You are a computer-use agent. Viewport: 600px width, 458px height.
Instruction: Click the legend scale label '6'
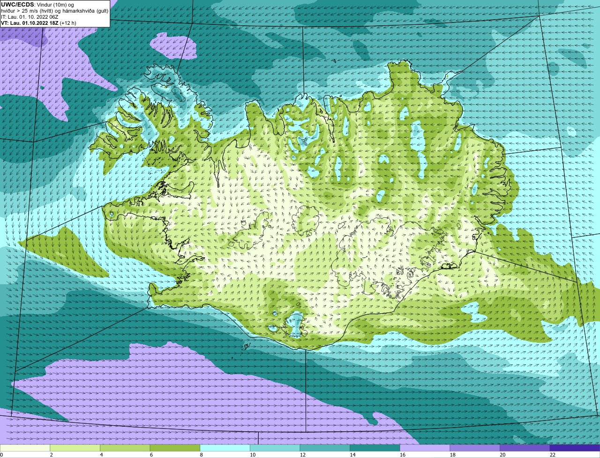(x=151, y=455)
